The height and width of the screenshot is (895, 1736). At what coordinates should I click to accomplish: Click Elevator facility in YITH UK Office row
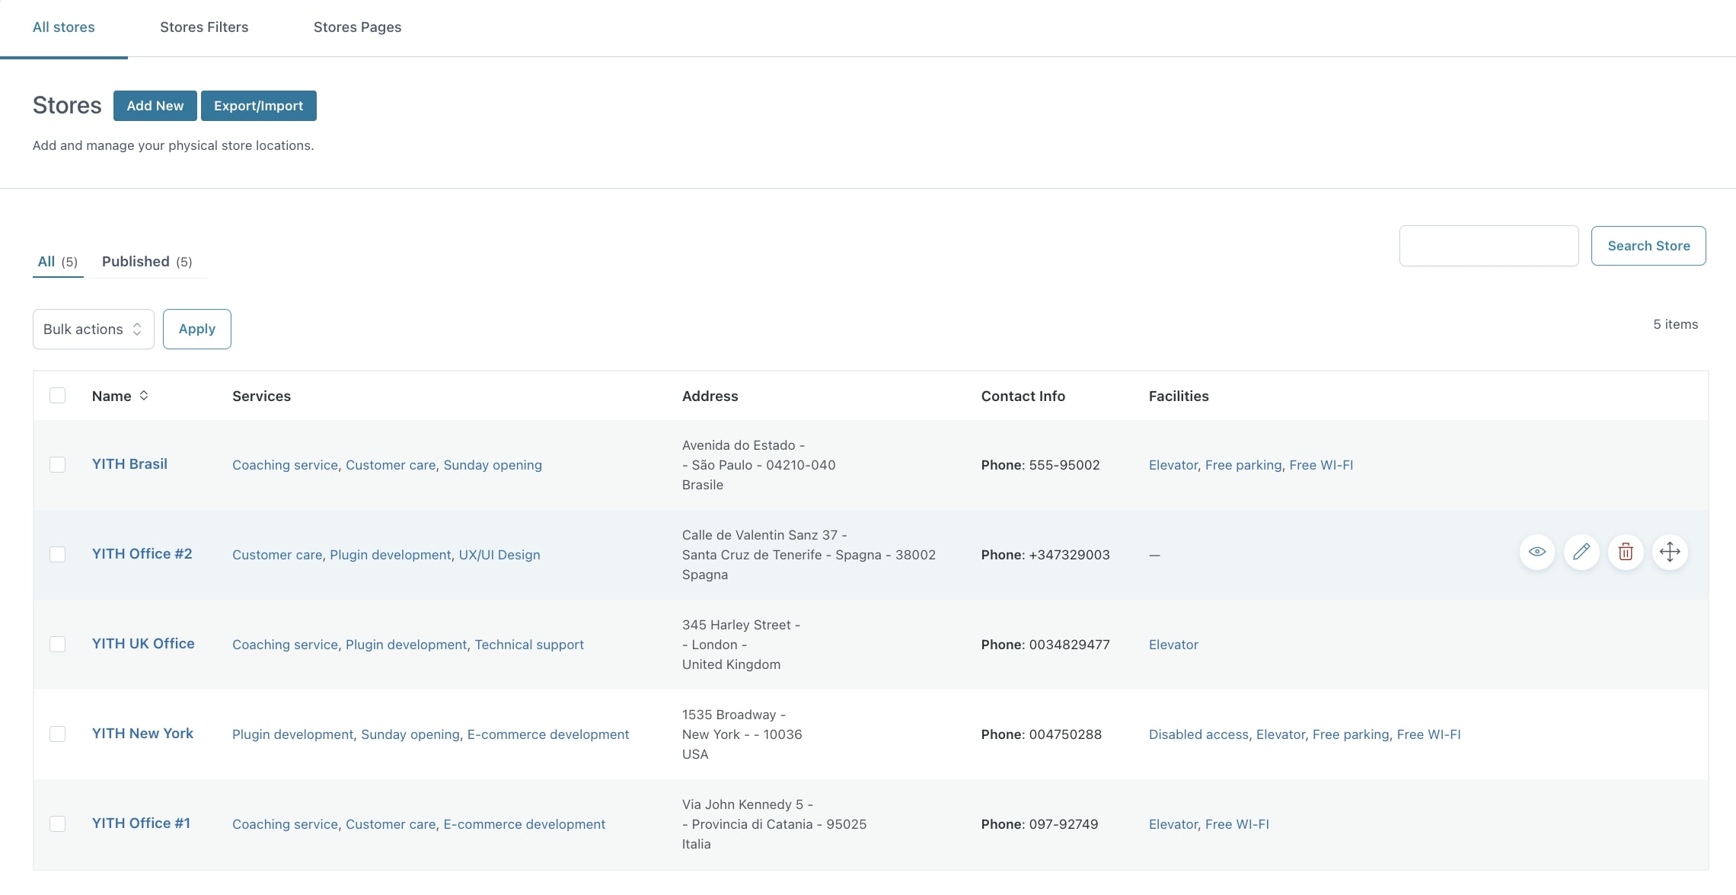[1173, 645]
